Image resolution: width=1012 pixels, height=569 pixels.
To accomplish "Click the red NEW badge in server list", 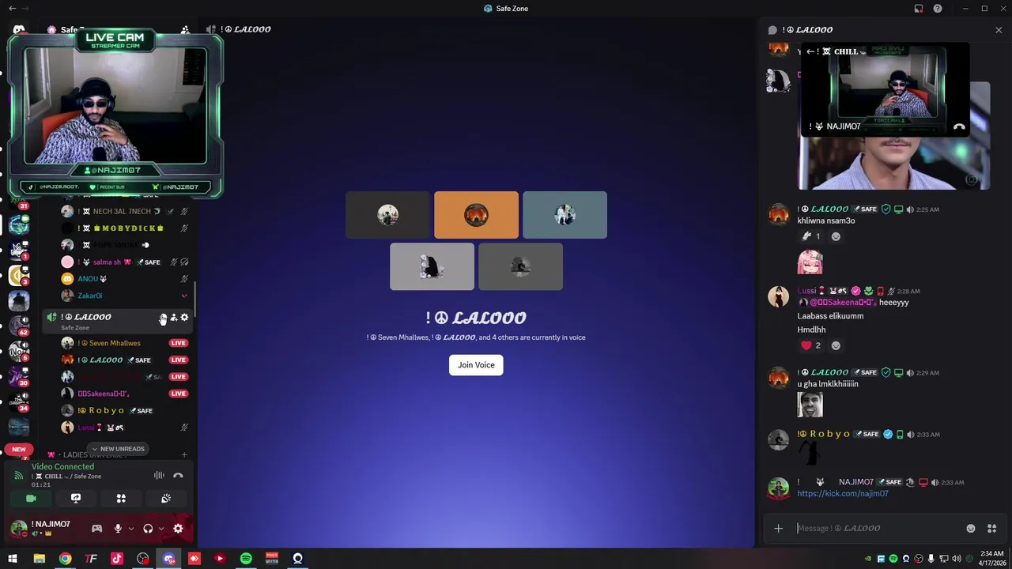I will point(19,450).
